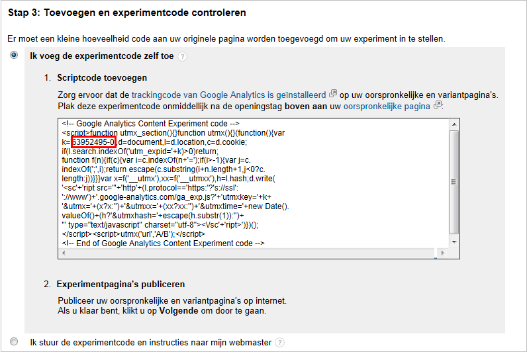Screen dimensions: 527x352
Task: Click scroll right arrow of code box
Action: pos(443,253)
